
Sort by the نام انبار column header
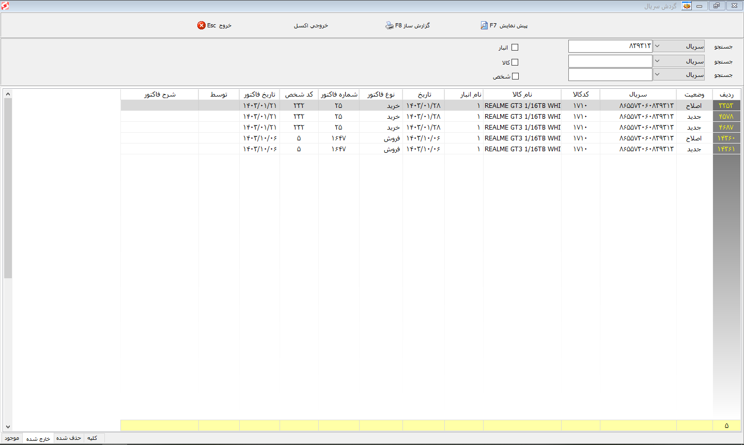pos(464,94)
